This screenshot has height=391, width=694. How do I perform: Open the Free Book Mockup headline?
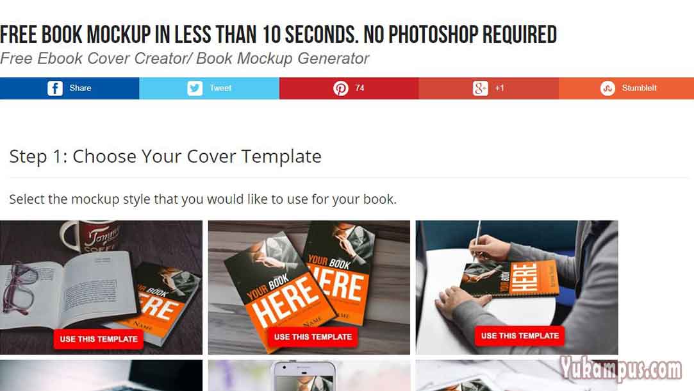coord(278,35)
